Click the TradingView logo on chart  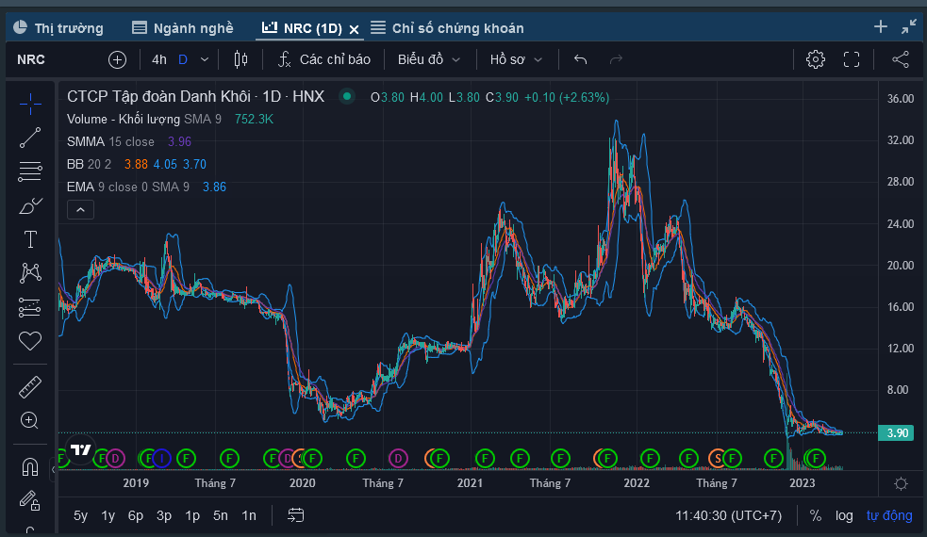click(x=80, y=450)
